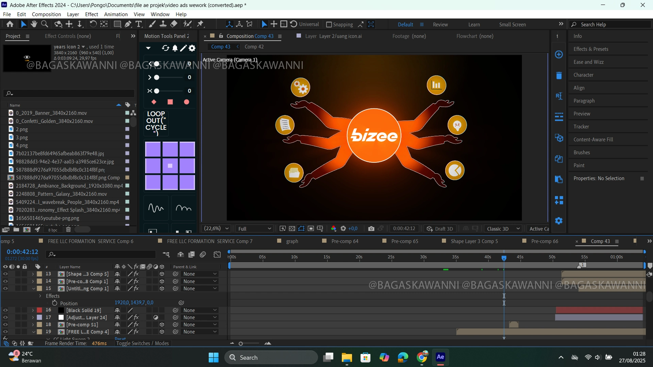The image size is (653, 367).
Task: Choose the Horizontal Type tool
Action: pyautogui.click(x=138, y=24)
